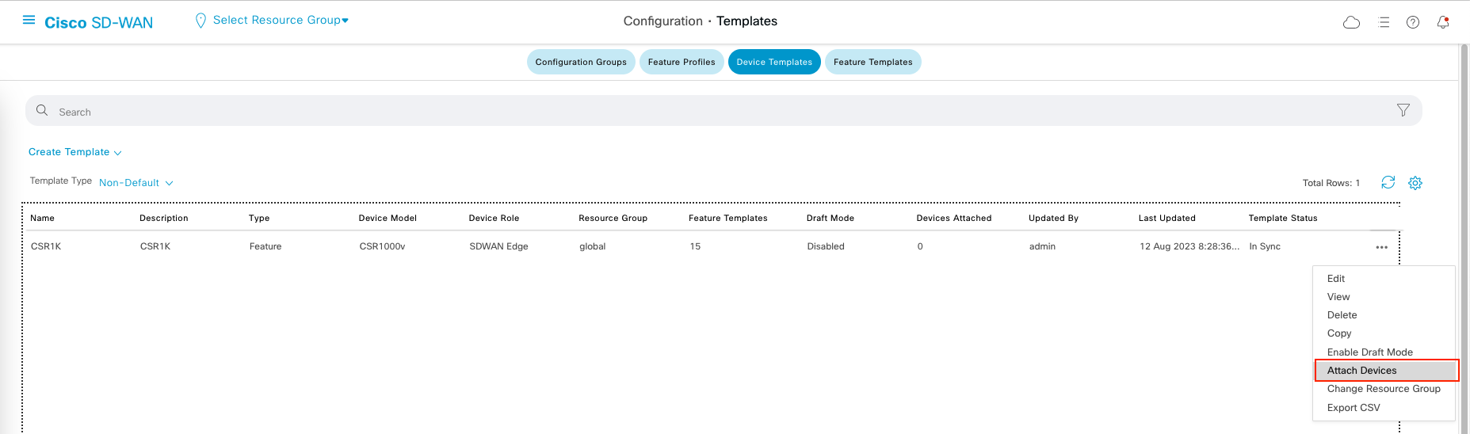
Task: Open the hamburger navigation menu
Action: pos(29,20)
